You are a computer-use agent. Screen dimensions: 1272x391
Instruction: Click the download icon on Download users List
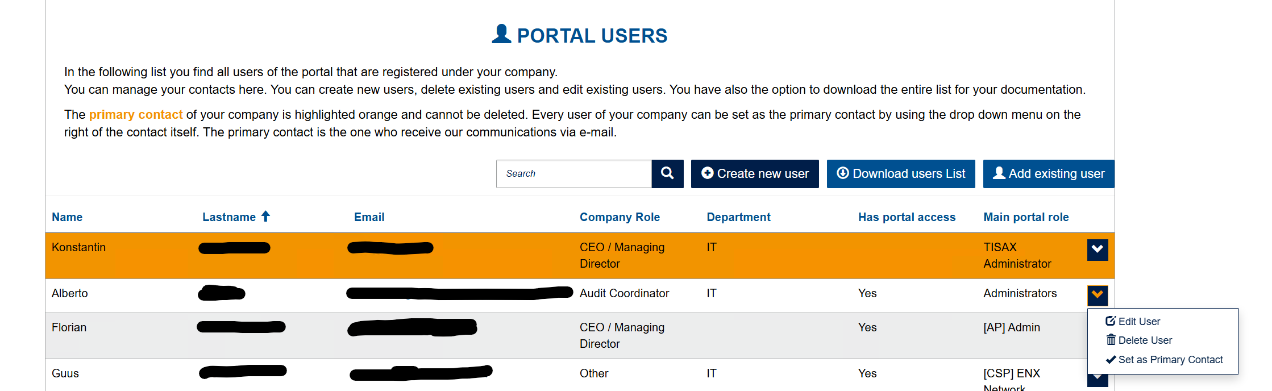(842, 173)
